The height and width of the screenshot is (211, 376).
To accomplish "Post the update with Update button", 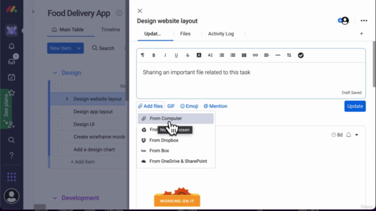I will click(x=355, y=106).
